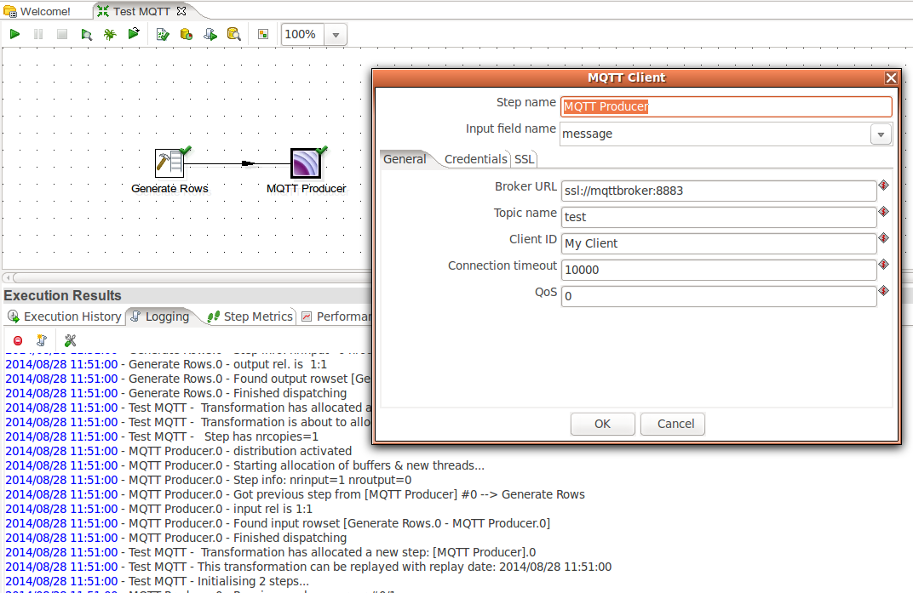The width and height of the screenshot is (913, 593).
Task: Click the Client ID field
Action: 719,243
